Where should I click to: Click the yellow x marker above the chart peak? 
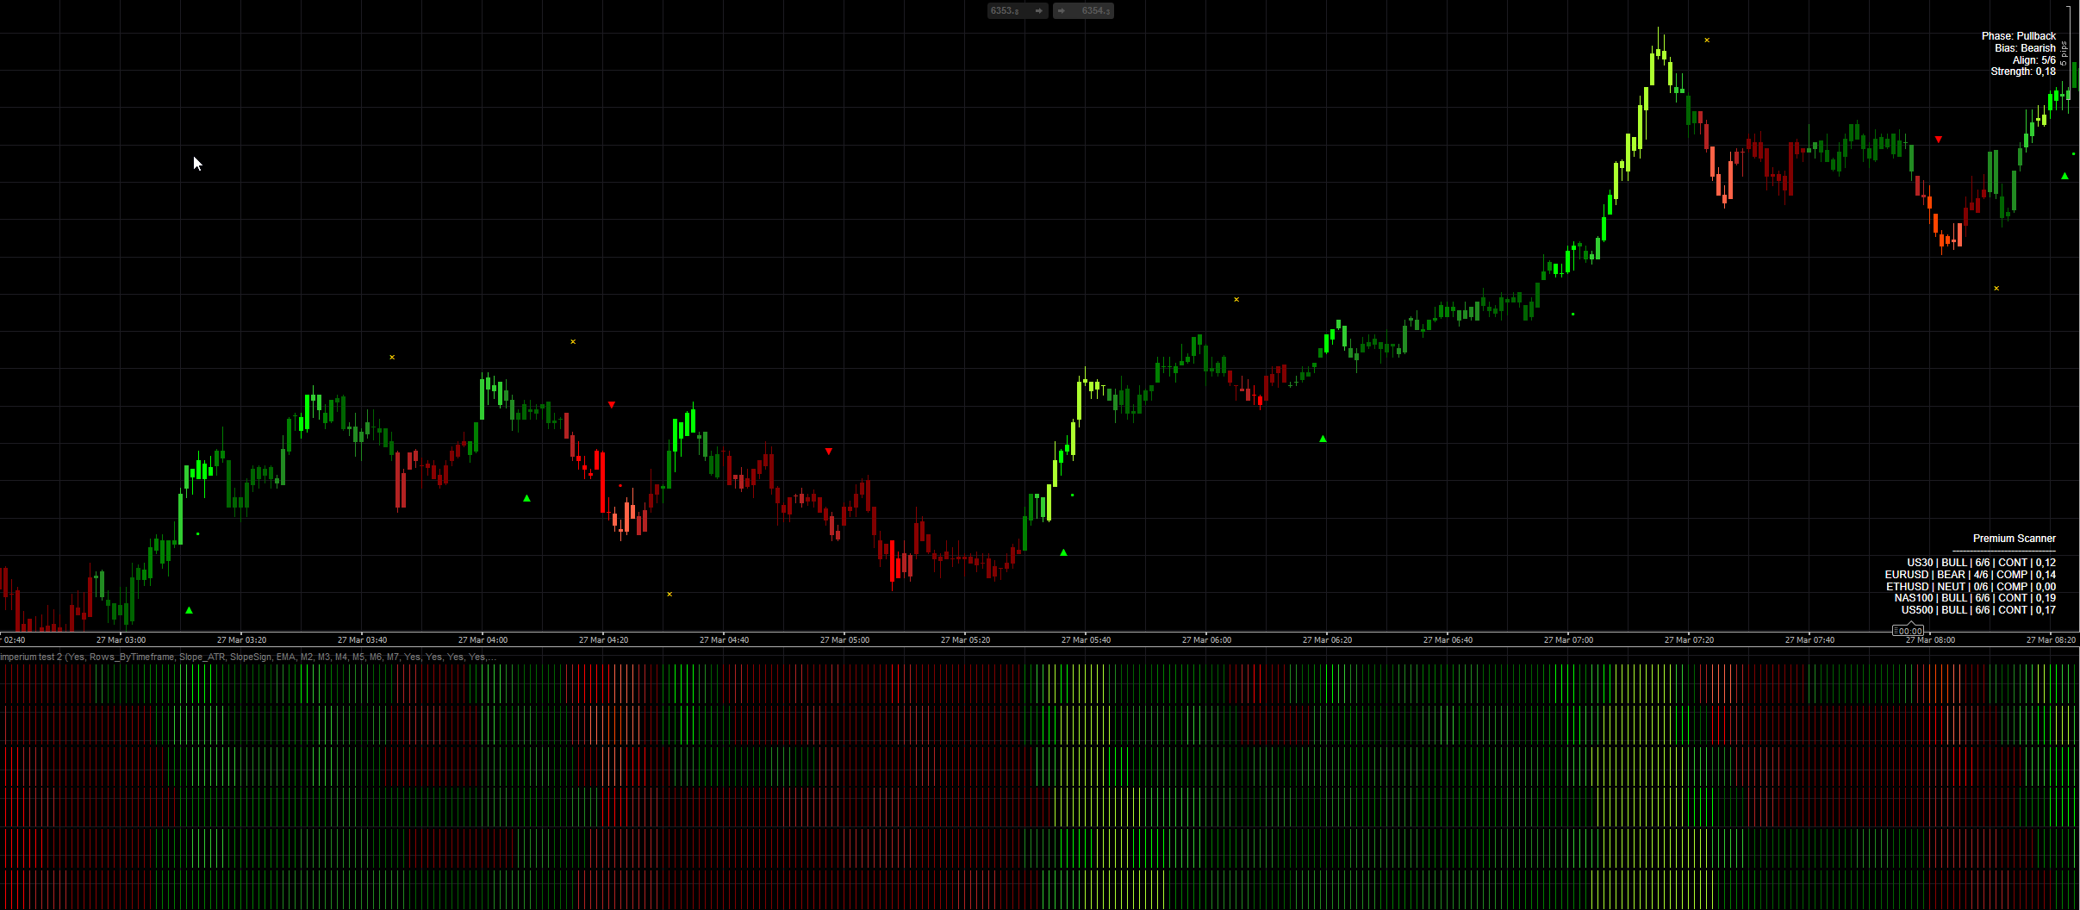click(1707, 41)
